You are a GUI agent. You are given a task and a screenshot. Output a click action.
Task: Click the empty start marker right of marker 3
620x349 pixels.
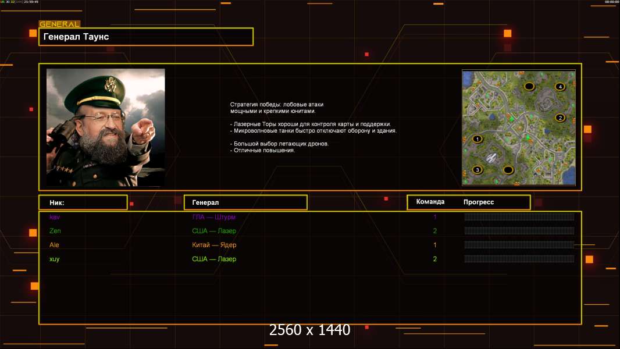tap(508, 170)
